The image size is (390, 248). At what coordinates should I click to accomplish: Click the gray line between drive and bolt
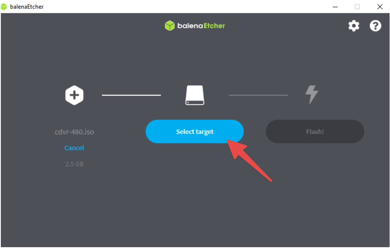tap(258, 95)
